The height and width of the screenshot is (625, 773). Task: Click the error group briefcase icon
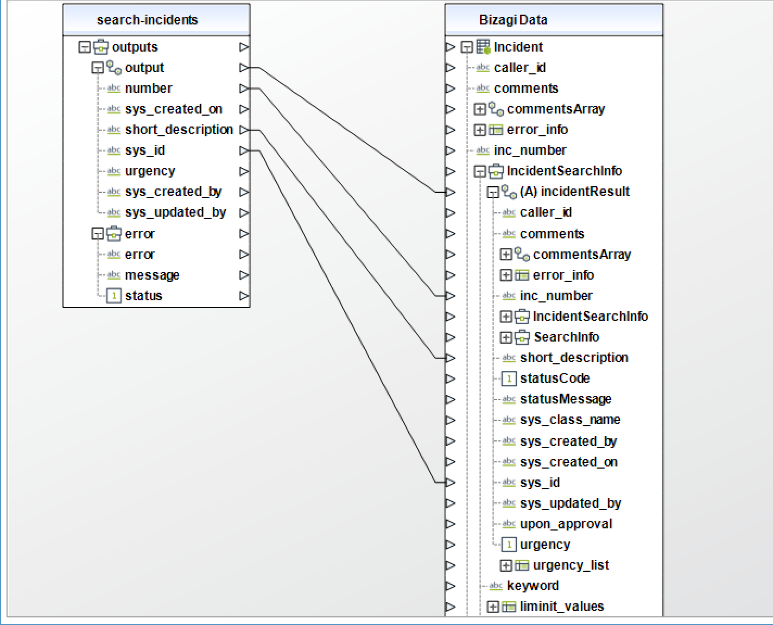click(x=114, y=234)
